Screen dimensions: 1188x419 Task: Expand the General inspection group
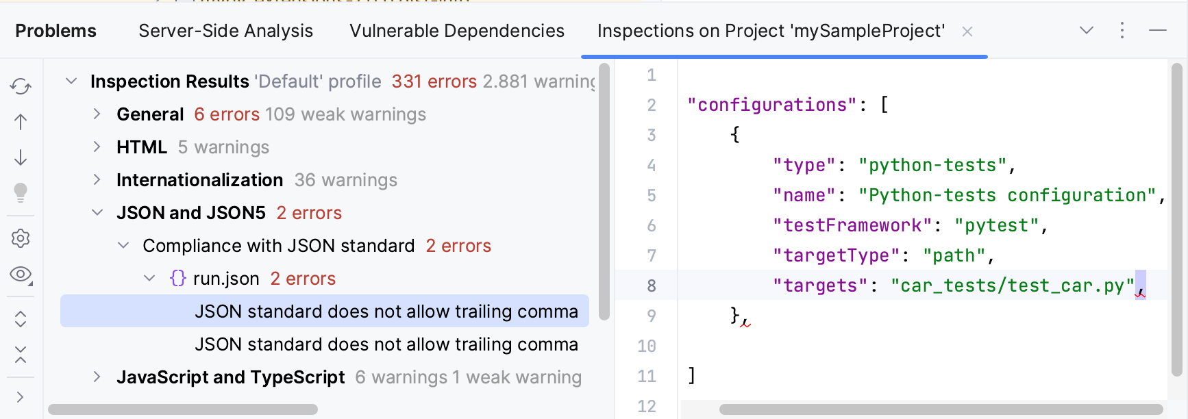[x=97, y=114]
